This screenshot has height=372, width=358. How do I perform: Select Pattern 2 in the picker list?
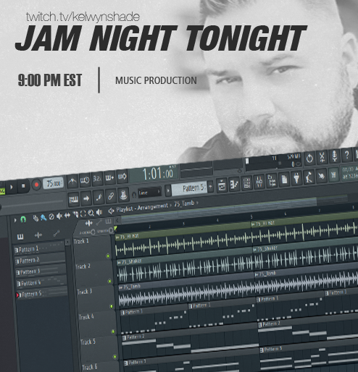pyautogui.click(x=41, y=260)
